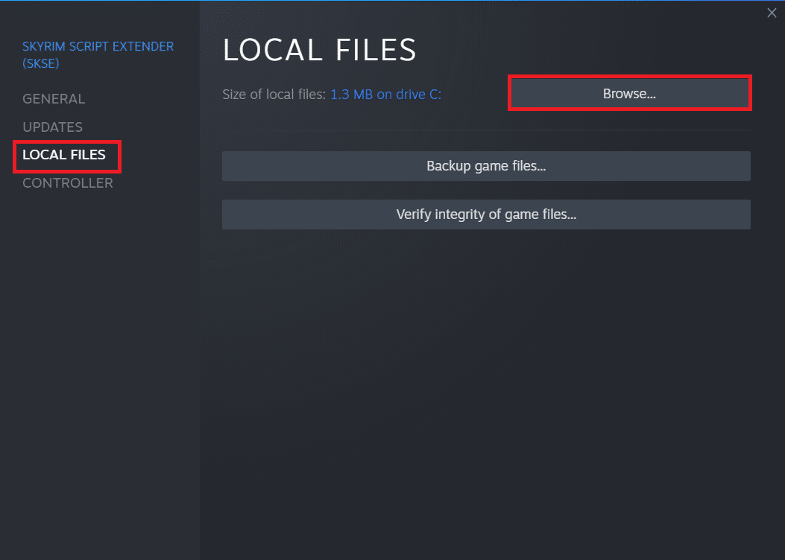This screenshot has height=560, width=785.
Task: Close the properties window
Action: coord(772,13)
